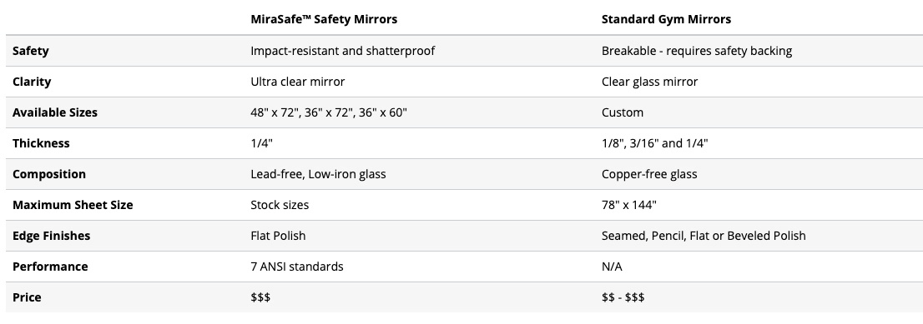
Task: Click 'Lead-free, Low-iron glass' cell
Action: (319, 174)
